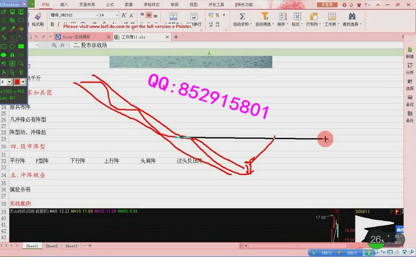The image size is (416, 257).
Task: Open the 公式 ribbon tab
Action: point(110,4)
